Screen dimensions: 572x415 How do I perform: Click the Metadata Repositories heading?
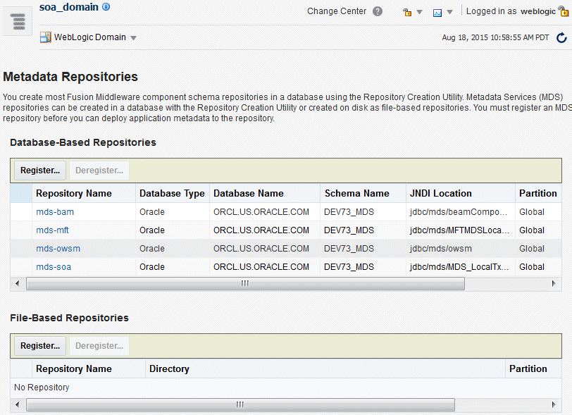coord(70,77)
